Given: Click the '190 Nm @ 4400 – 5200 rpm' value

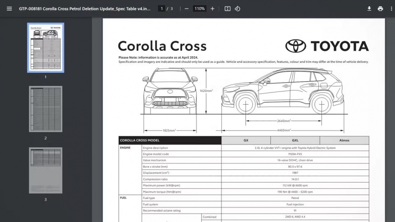Looking at the screenshot, I should coord(295,192).
